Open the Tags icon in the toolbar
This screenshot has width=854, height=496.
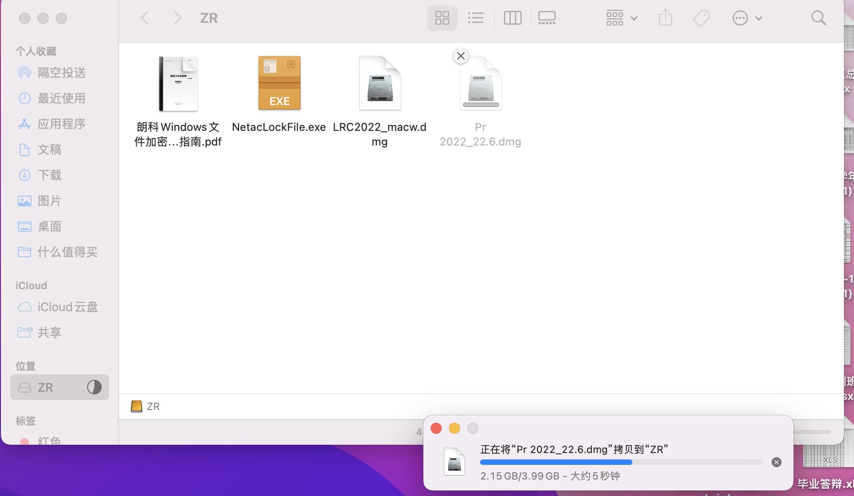coord(701,18)
